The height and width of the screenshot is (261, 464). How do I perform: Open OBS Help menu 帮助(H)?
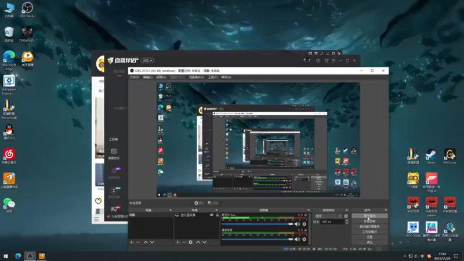(226, 77)
